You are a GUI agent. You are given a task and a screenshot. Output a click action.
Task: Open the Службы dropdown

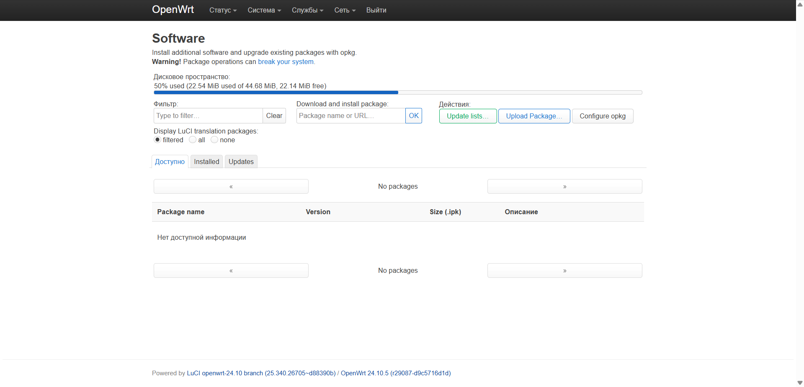pyautogui.click(x=307, y=10)
